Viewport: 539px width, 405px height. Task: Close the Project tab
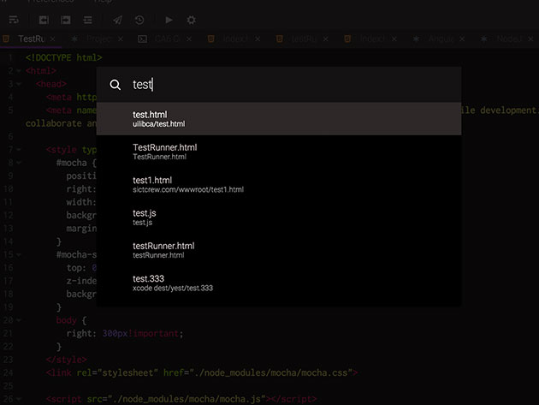coord(121,39)
